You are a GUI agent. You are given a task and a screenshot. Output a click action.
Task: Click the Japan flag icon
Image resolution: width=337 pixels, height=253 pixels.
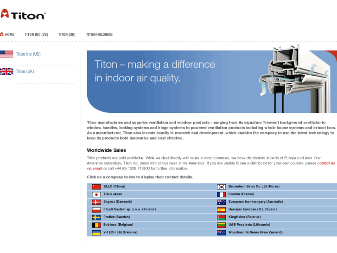[x=96, y=195]
